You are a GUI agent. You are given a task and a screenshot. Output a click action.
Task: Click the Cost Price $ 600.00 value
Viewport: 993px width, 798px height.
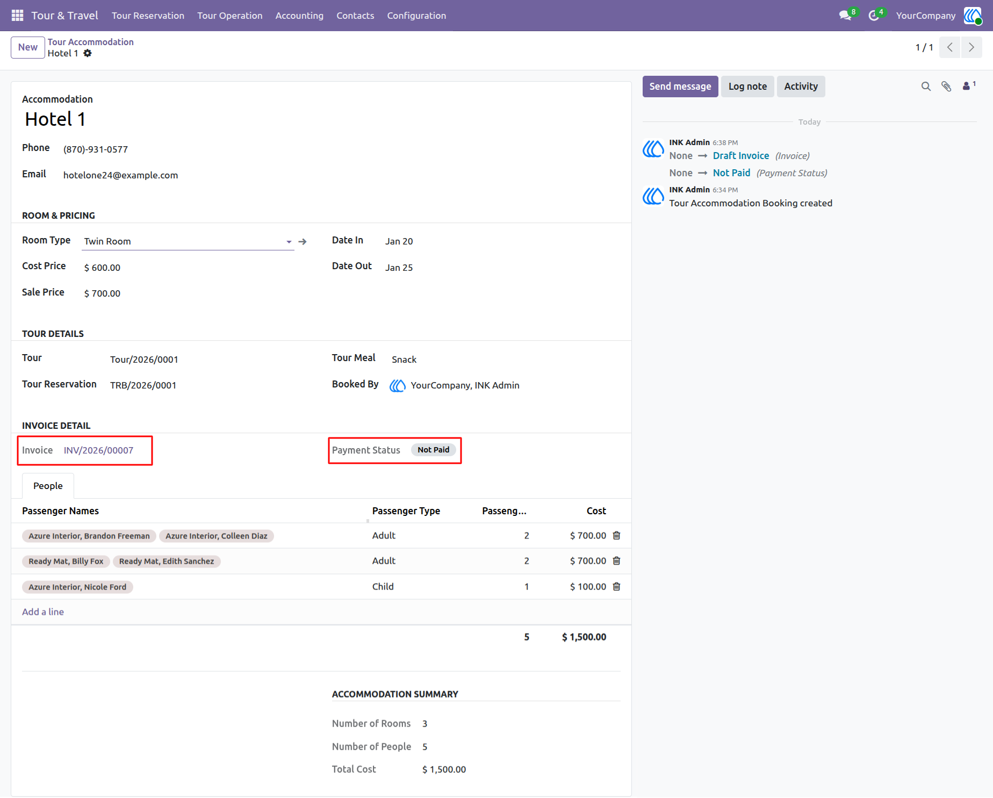102,268
